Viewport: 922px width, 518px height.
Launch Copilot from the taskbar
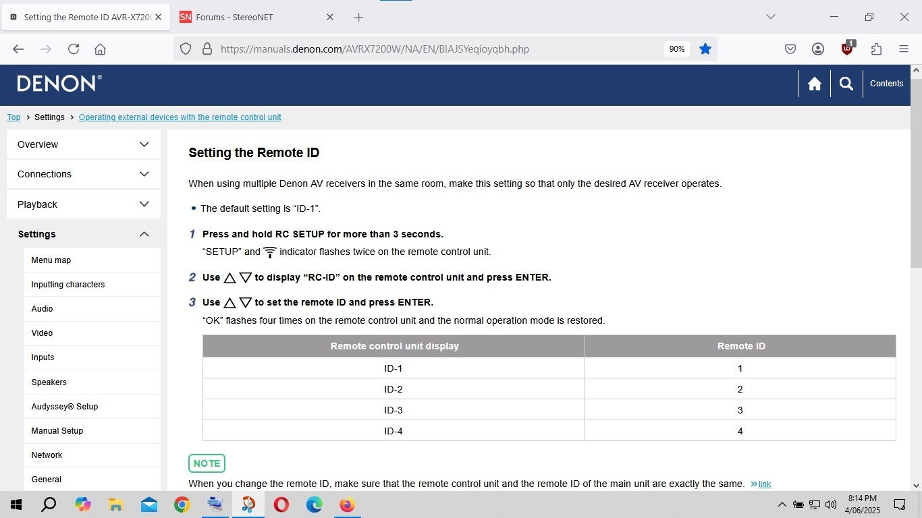point(83,505)
